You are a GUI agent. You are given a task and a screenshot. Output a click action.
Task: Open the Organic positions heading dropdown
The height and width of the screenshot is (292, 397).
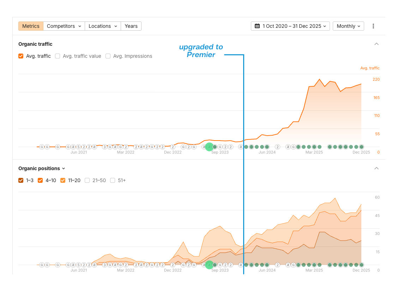click(42, 168)
